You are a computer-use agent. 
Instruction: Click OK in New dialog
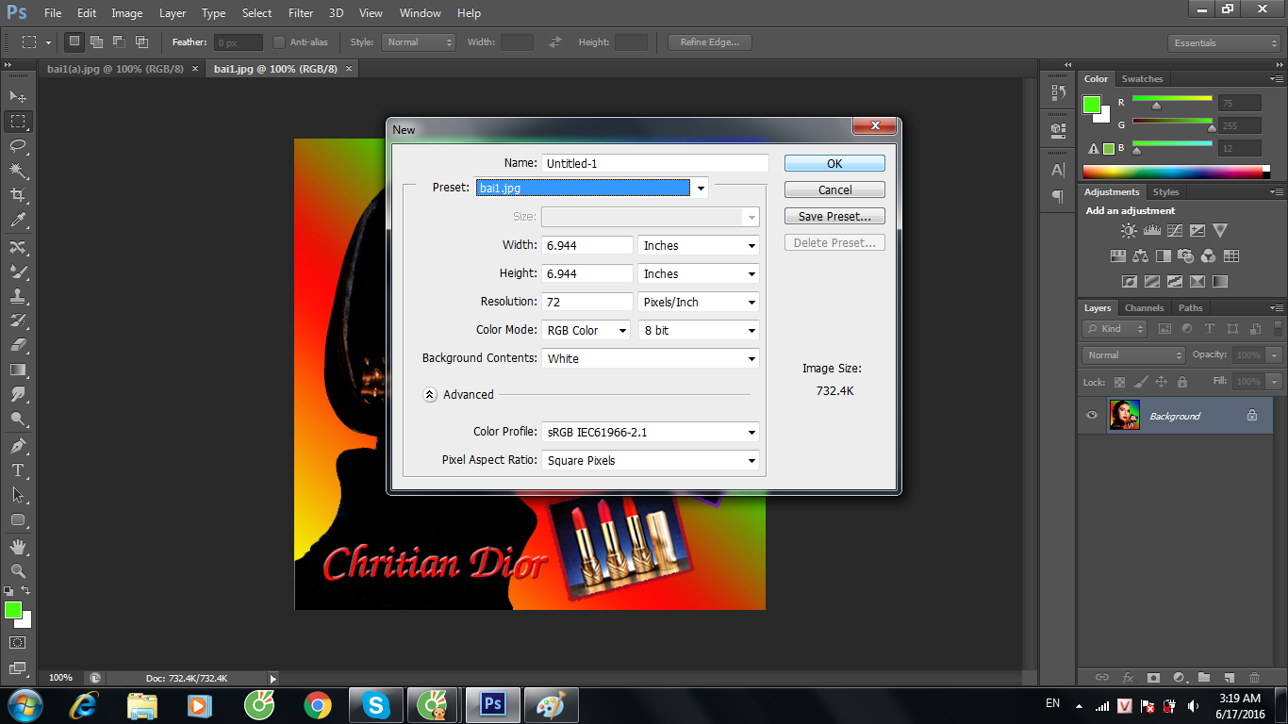point(834,163)
